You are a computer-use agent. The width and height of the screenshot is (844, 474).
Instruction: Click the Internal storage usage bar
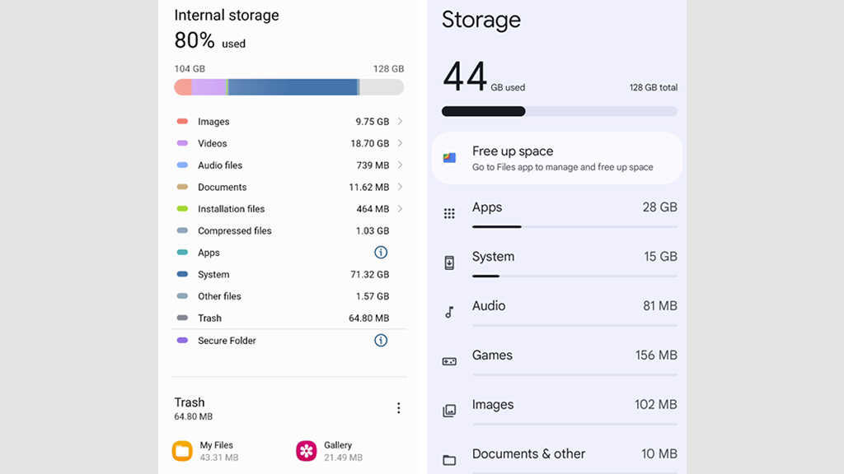coord(288,86)
